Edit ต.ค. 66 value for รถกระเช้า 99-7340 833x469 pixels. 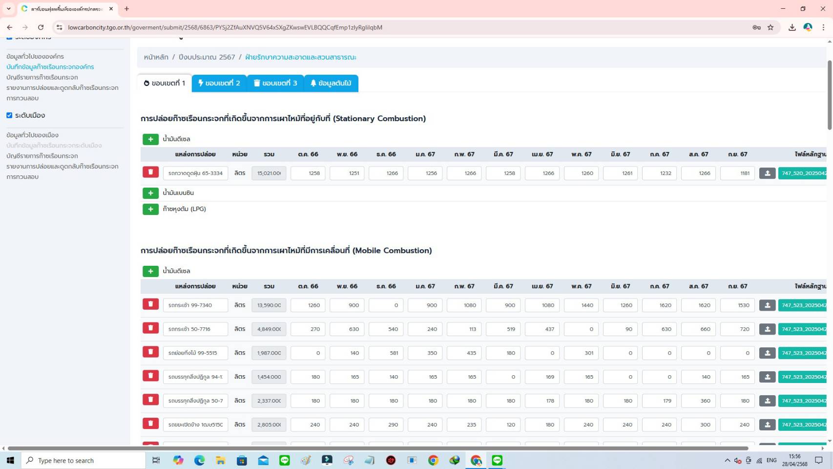point(308,305)
